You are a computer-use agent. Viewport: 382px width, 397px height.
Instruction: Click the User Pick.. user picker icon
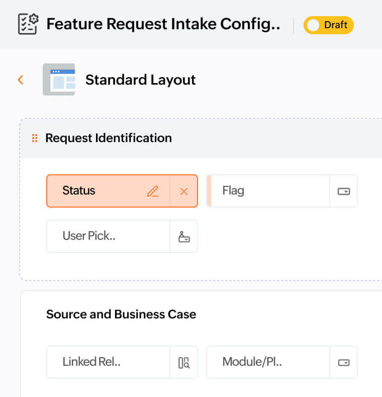(184, 236)
